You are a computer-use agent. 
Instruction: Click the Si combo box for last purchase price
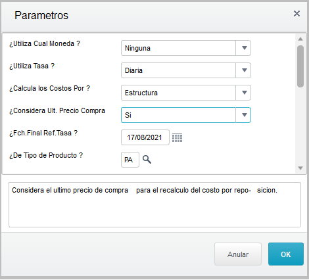(186, 115)
